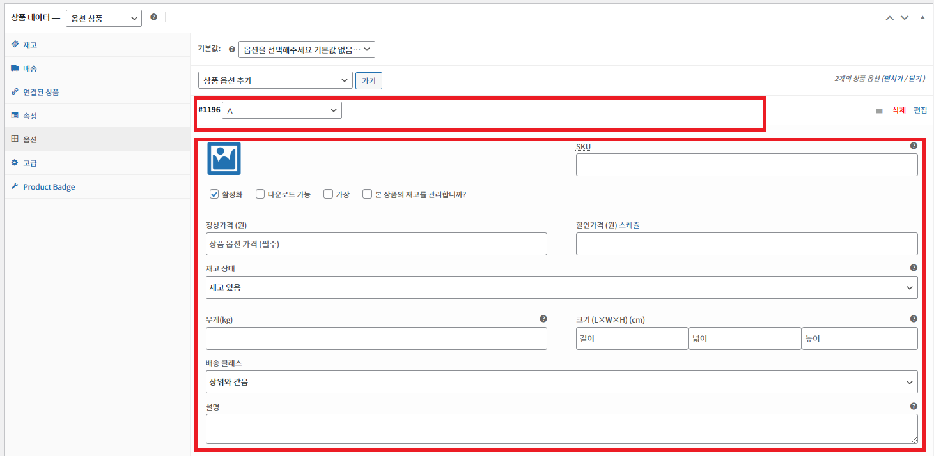Screen dimensions: 934x456
Task: Open the 옵션 상품 product type dropdown
Action: tap(104, 18)
